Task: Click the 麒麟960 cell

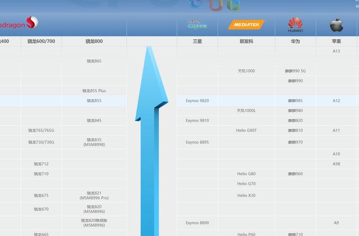Action: coord(296,174)
